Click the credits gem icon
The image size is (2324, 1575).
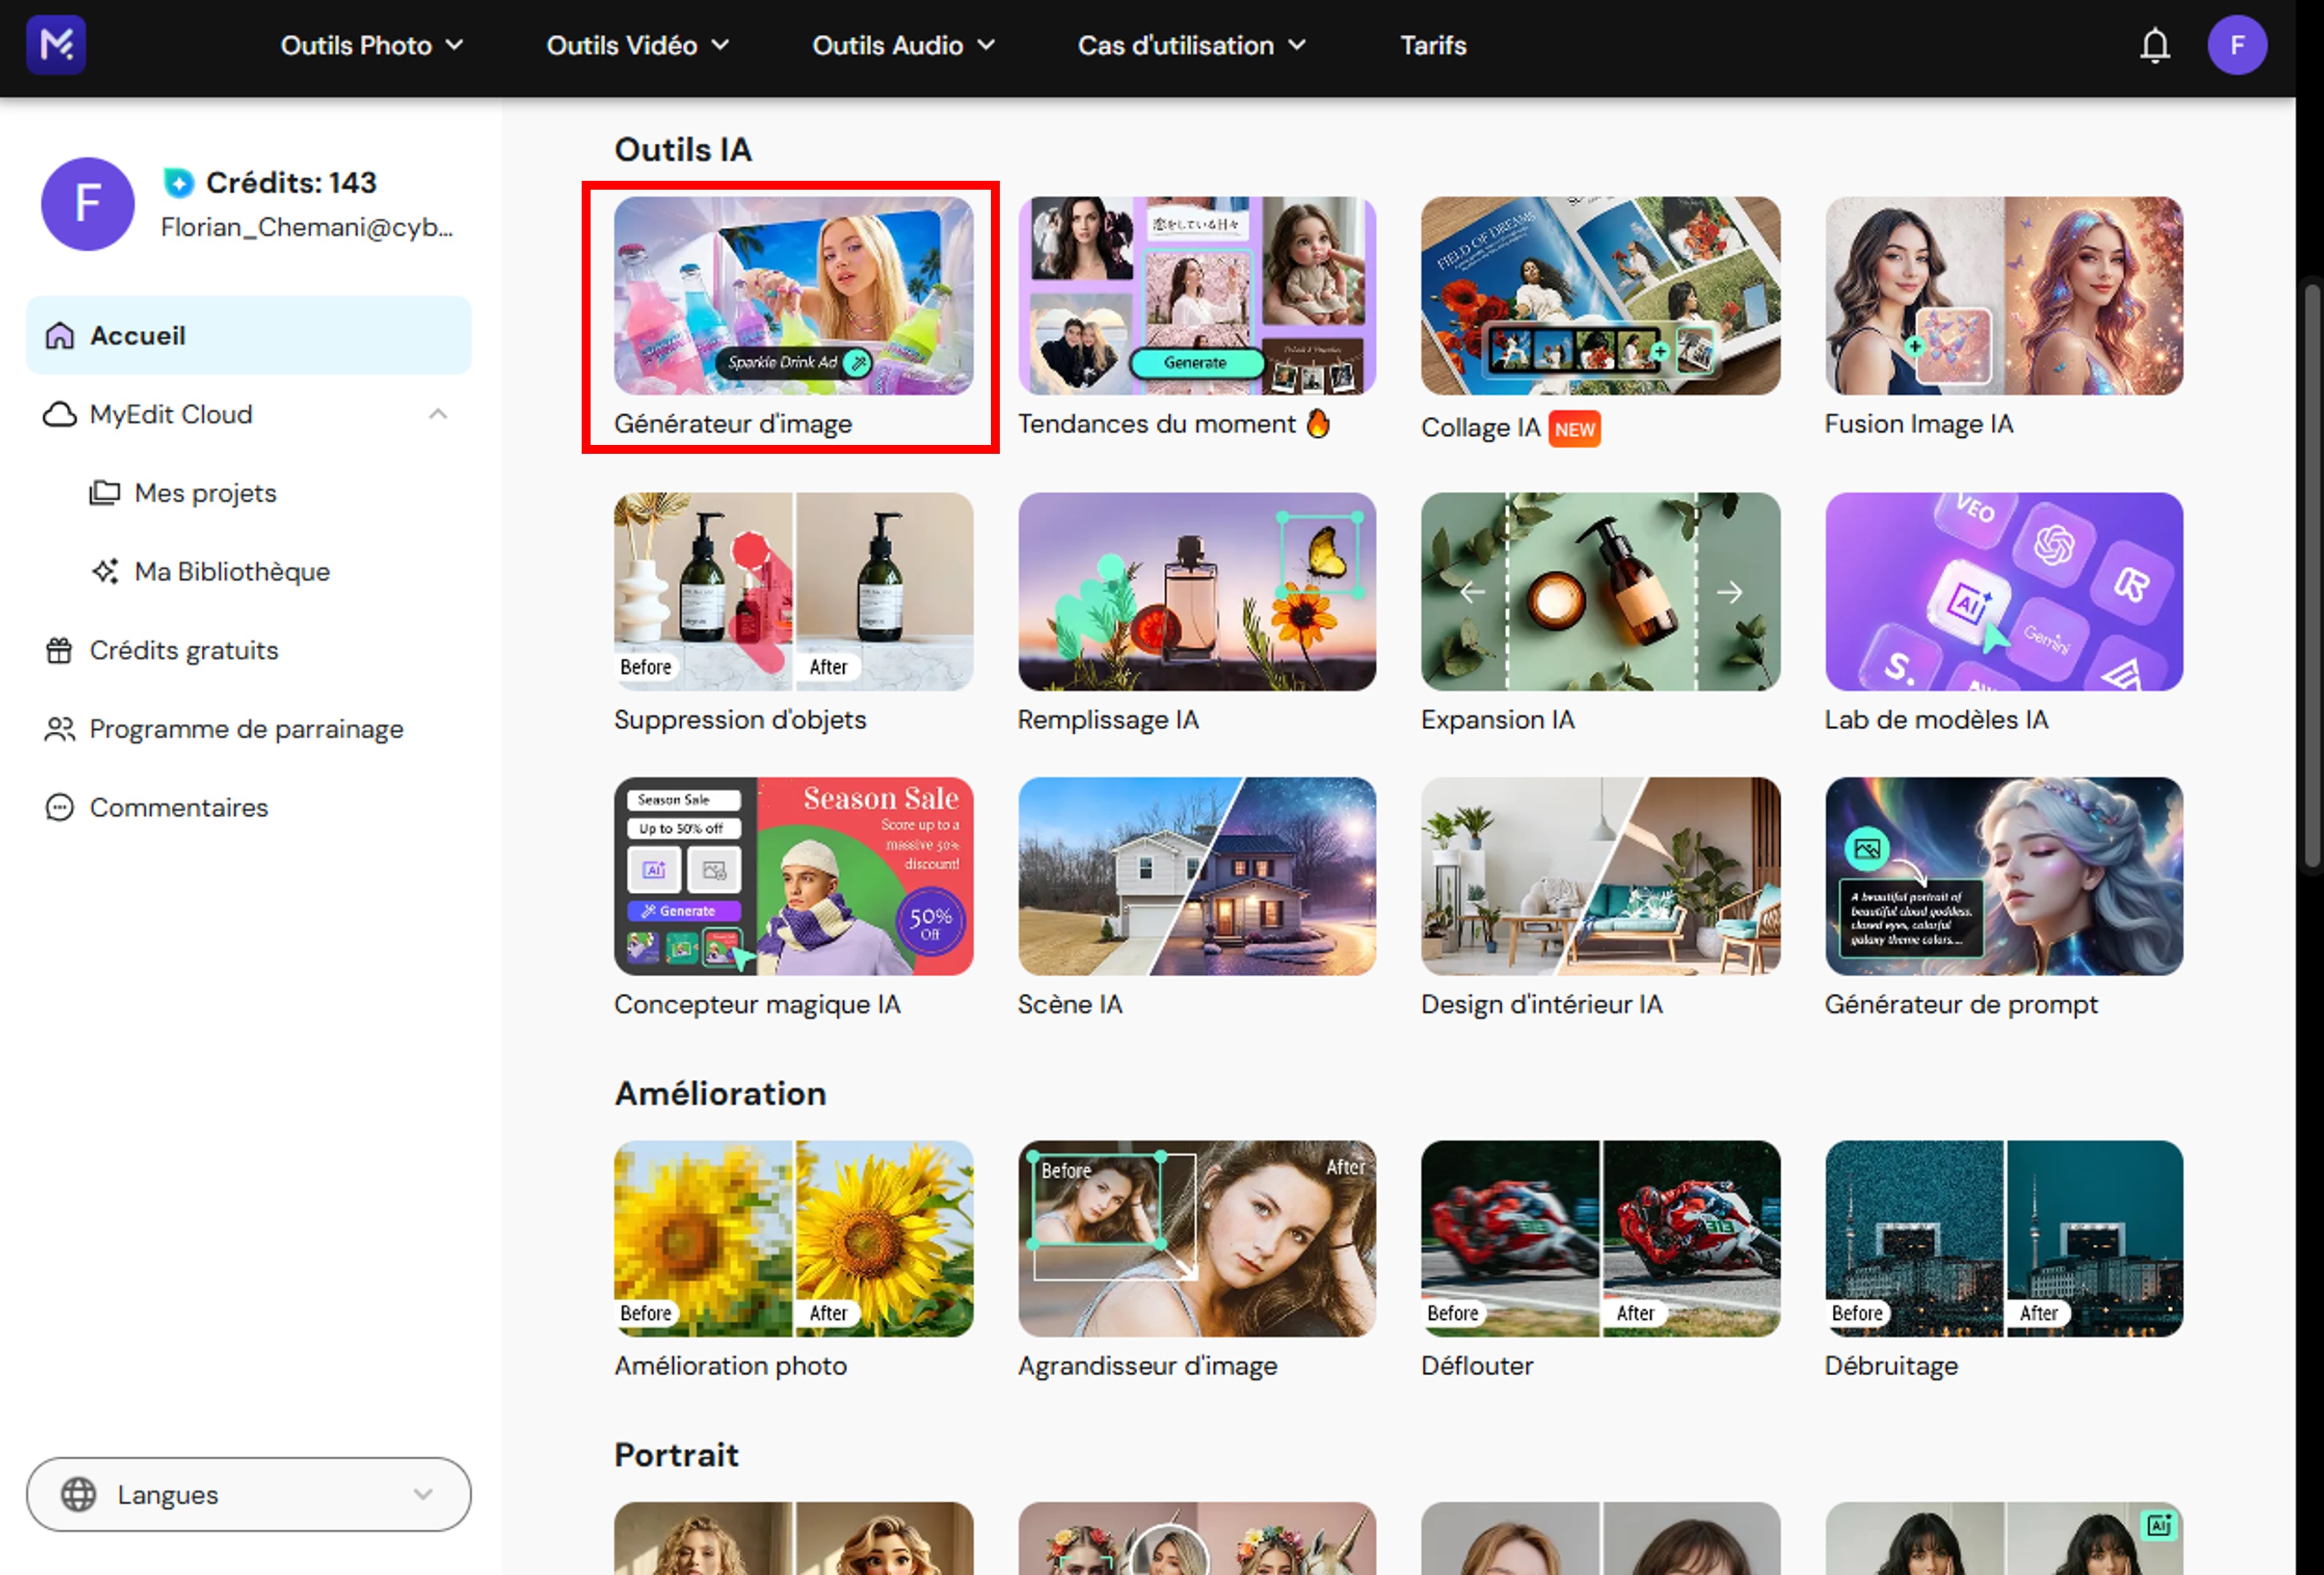click(x=178, y=183)
